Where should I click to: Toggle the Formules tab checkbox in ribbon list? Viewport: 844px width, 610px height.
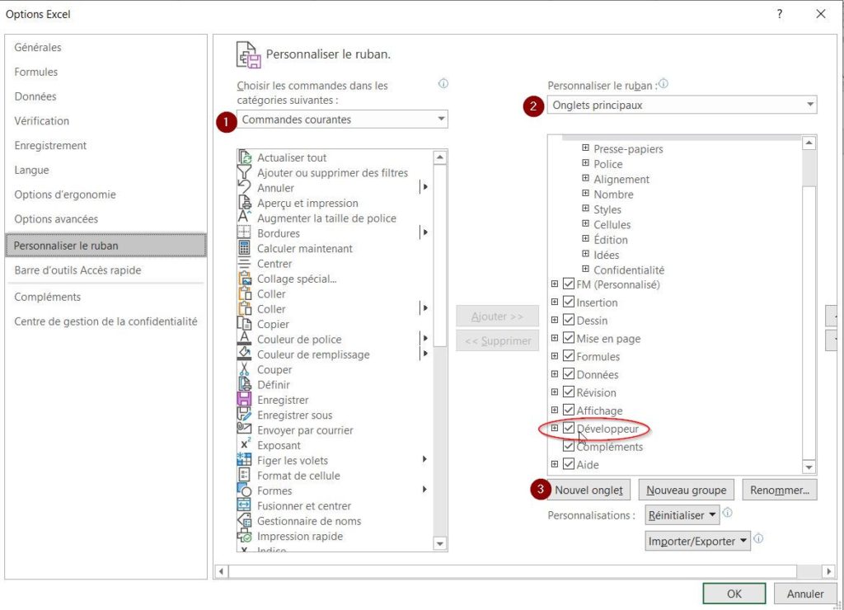(569, 356)
